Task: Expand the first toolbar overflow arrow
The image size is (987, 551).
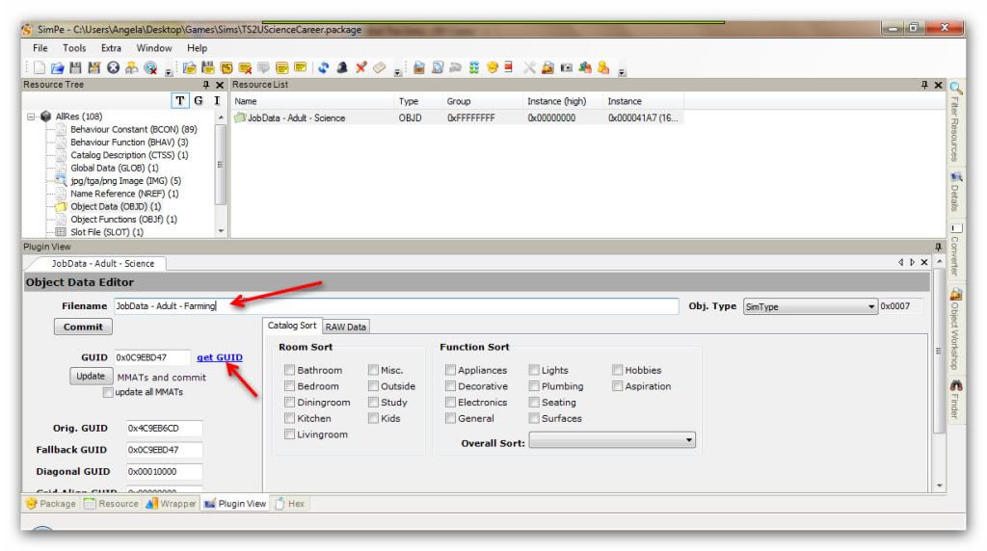Action: (x=168, y=72)
